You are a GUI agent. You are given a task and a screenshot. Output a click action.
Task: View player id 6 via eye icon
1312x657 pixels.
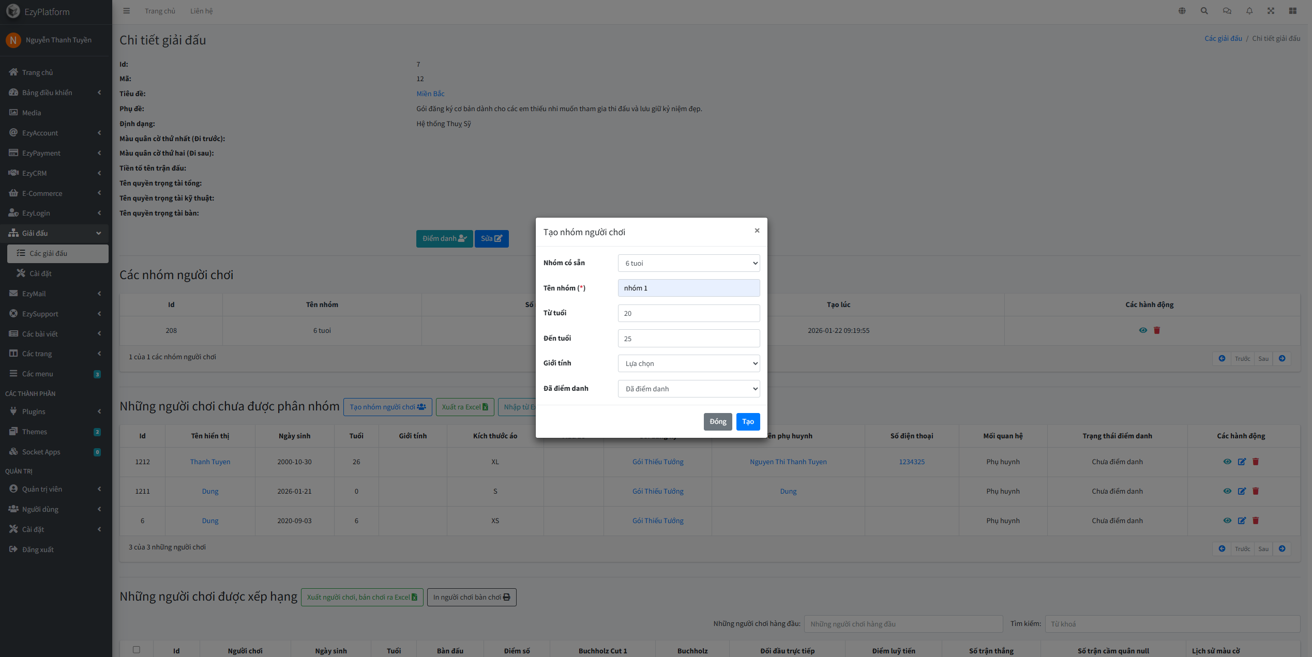coord(1227,521)
